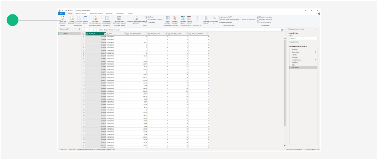Collapse the Запросы pane with arrow
The width and height of the screenshot is (378, 160).
pyautogui.click(x=79, y=29)
